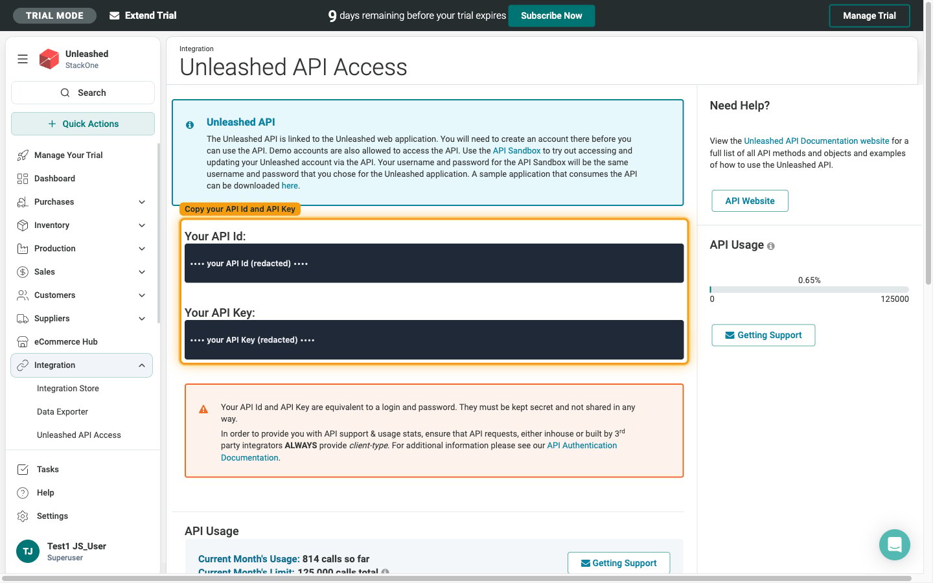Click the Tasks checkmark icon
The image size is (933, 583).
click(x=23, y=470)
